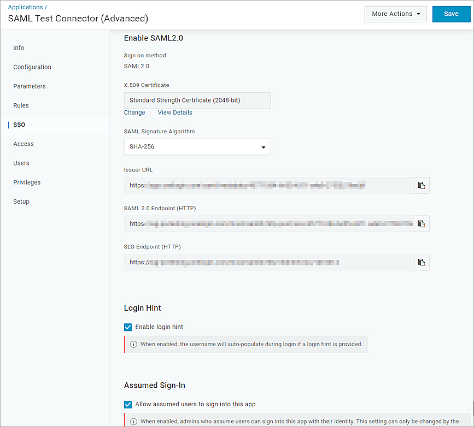474x427 pixels.
Task: Switch to the Access section
Action: pyautogui.click(x=23, y=144)
